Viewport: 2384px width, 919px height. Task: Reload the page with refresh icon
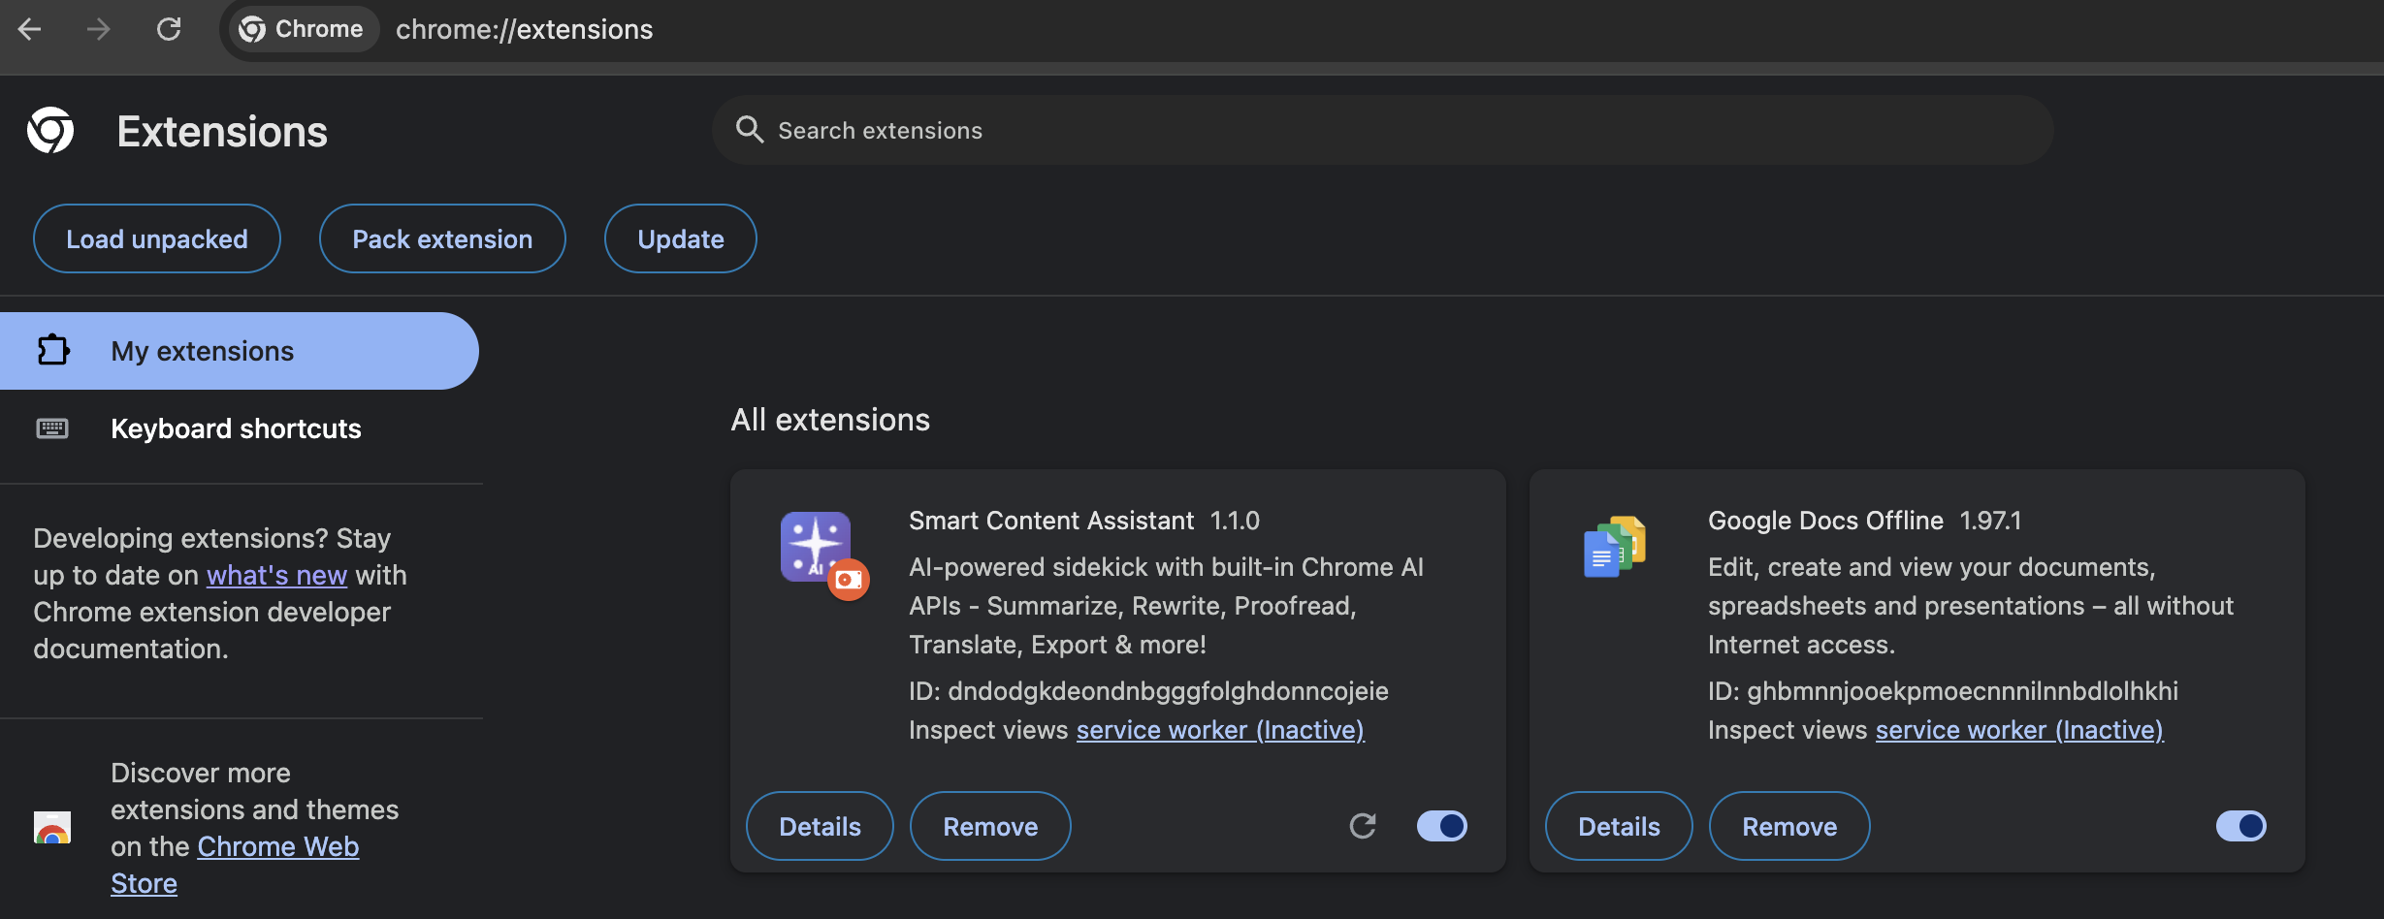tap(169, 29)
